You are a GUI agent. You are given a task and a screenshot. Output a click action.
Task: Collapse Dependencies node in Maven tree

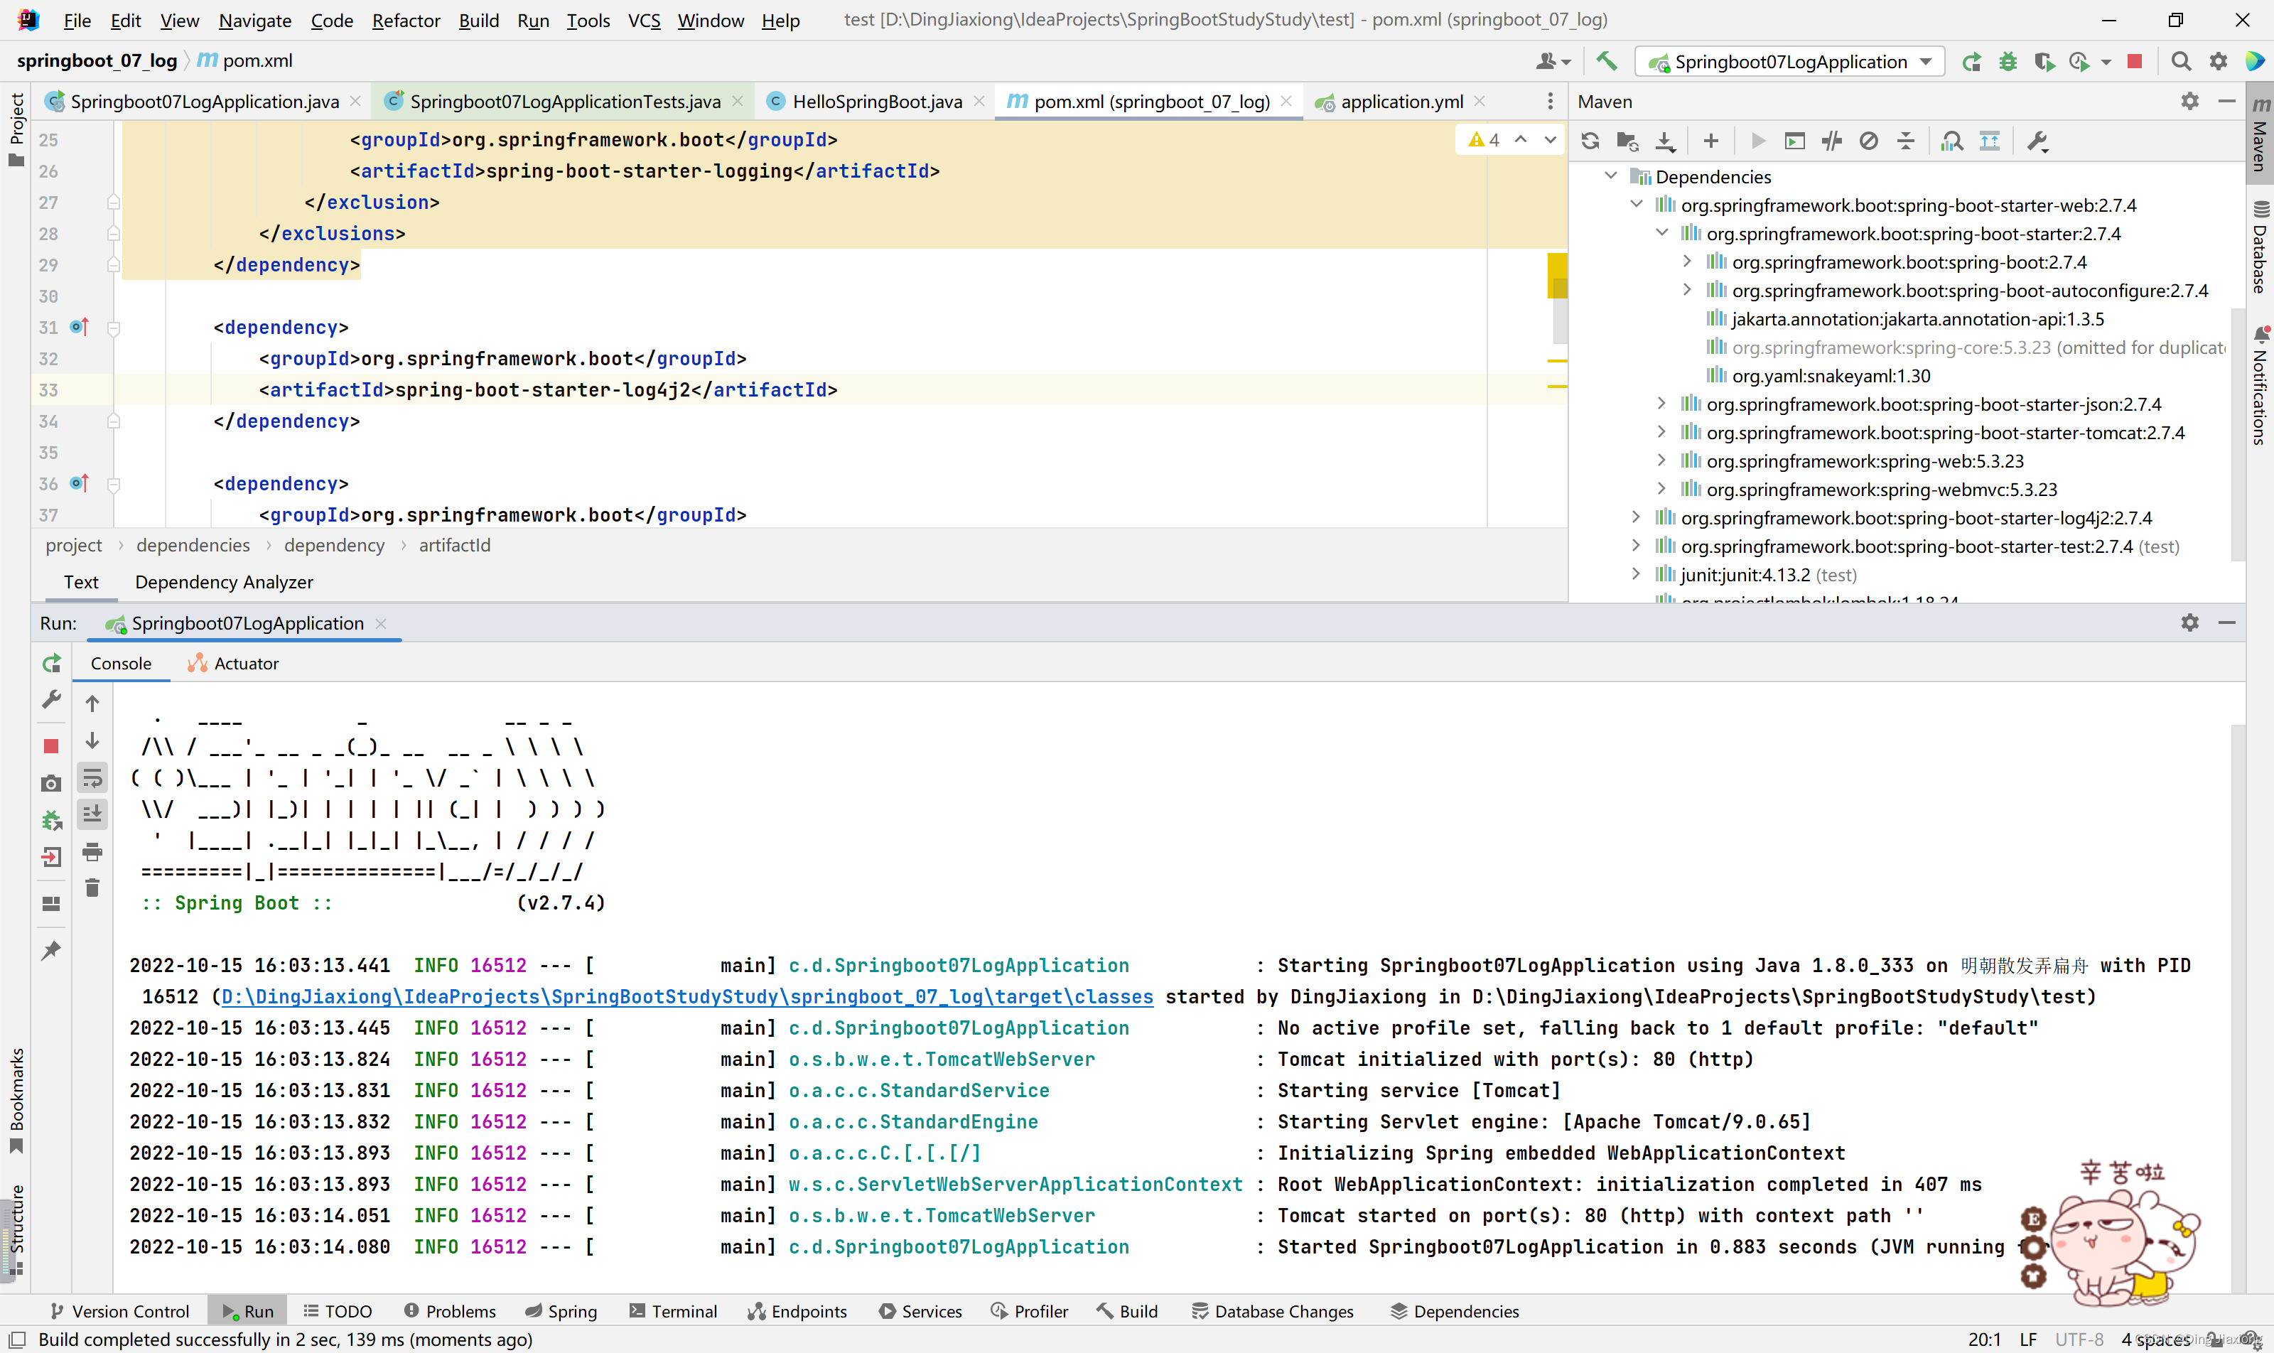pos(1611,176)
